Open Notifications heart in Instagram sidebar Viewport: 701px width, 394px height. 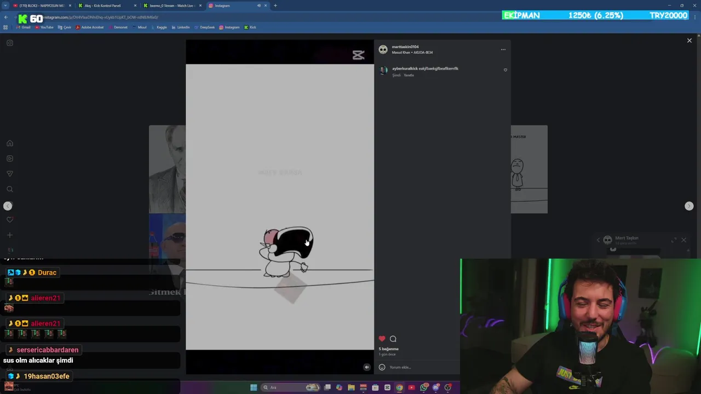[10, 220]
